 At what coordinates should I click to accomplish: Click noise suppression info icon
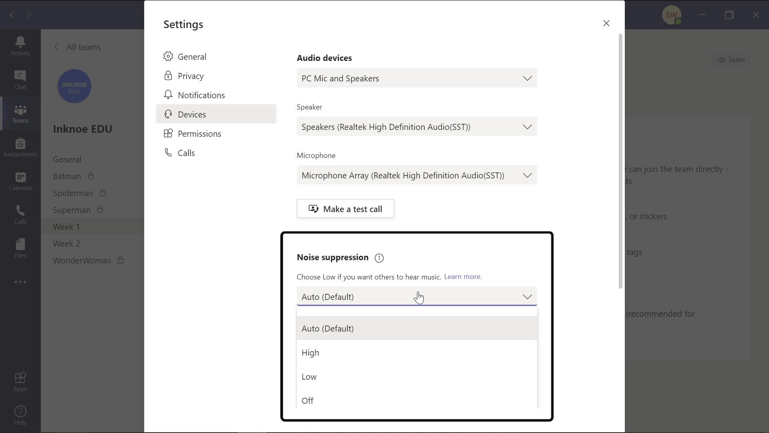coord(378,257)
